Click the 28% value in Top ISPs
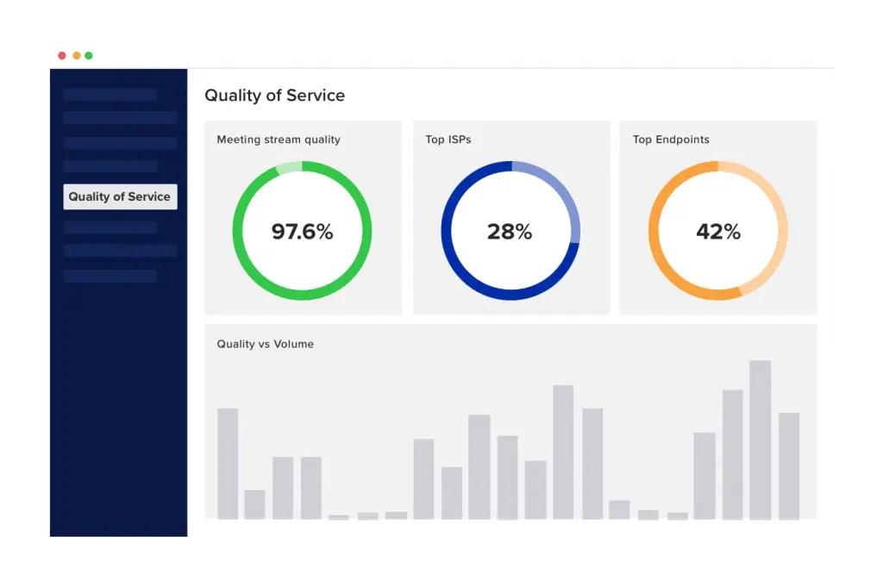 (x=510, y=231)
